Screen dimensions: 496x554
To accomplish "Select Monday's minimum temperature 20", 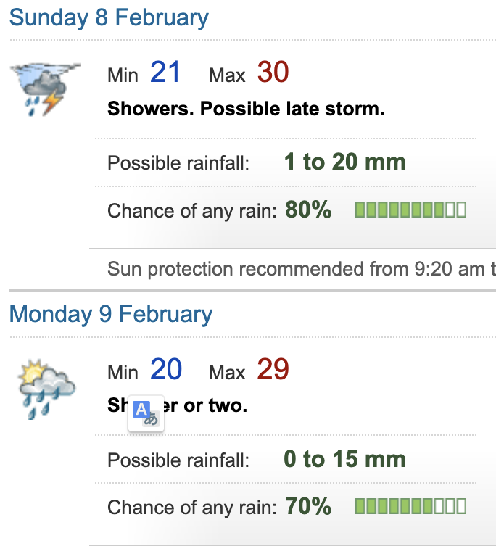I will click(x=166, y=370).
